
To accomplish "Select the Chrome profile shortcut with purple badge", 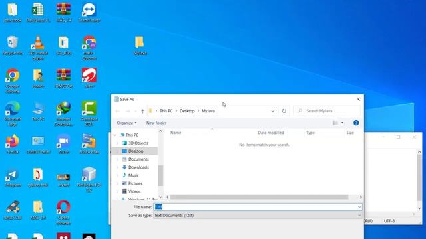I will 89,48.
